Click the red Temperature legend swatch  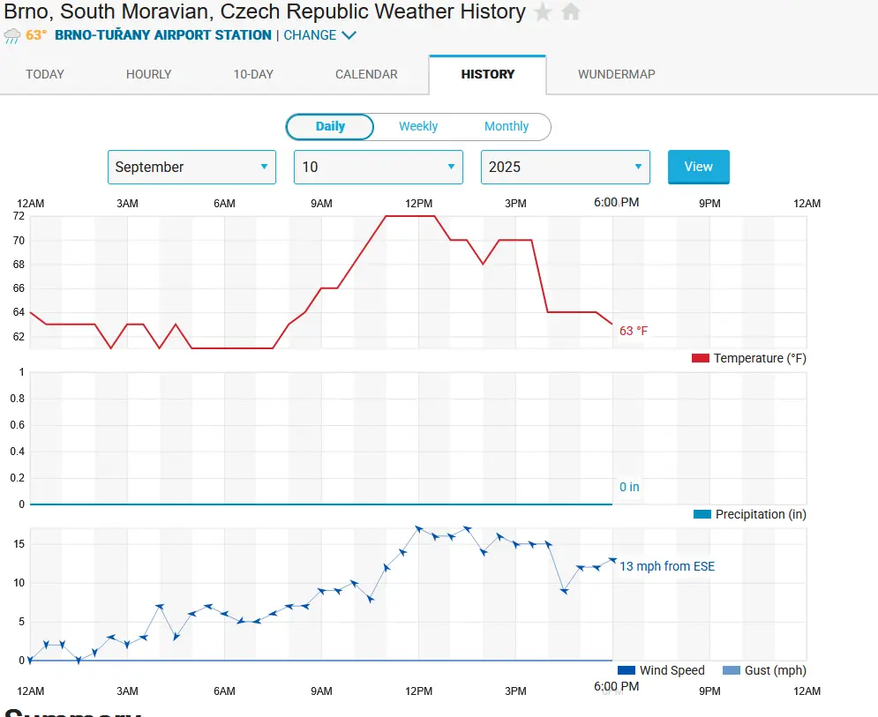[701, 358]
